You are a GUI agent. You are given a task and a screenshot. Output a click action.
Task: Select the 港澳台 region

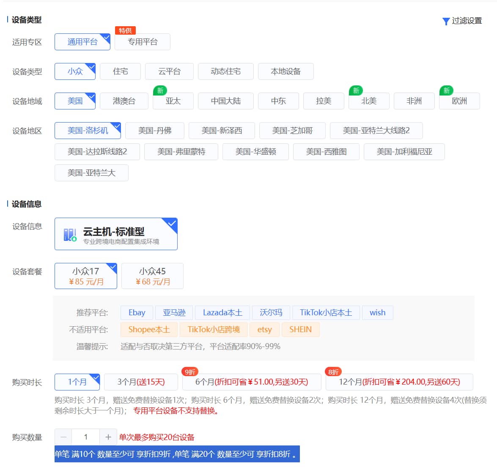tap(124, 101)
